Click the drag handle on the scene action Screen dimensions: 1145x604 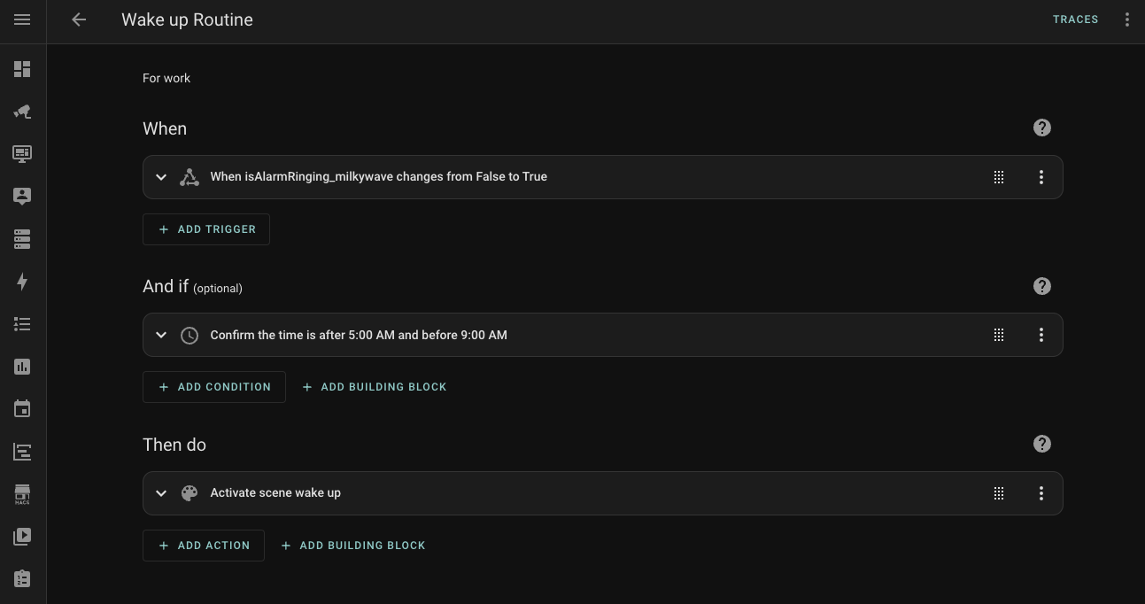point(999,493)
